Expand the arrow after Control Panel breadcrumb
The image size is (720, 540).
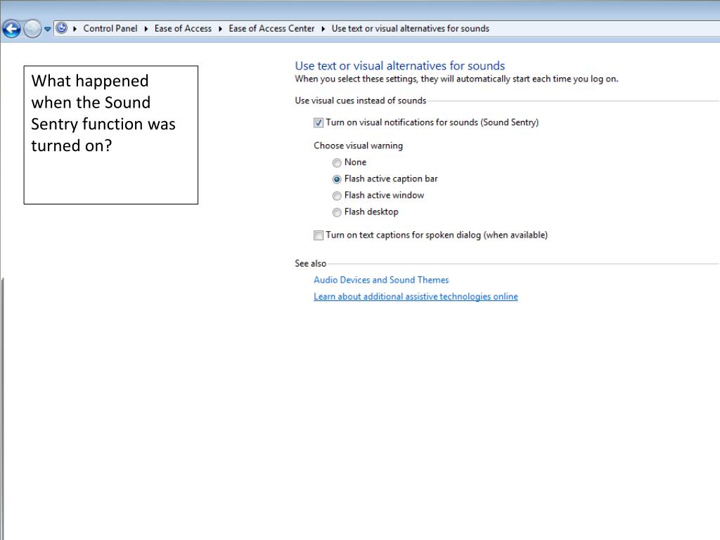click(x=146, y=28)
